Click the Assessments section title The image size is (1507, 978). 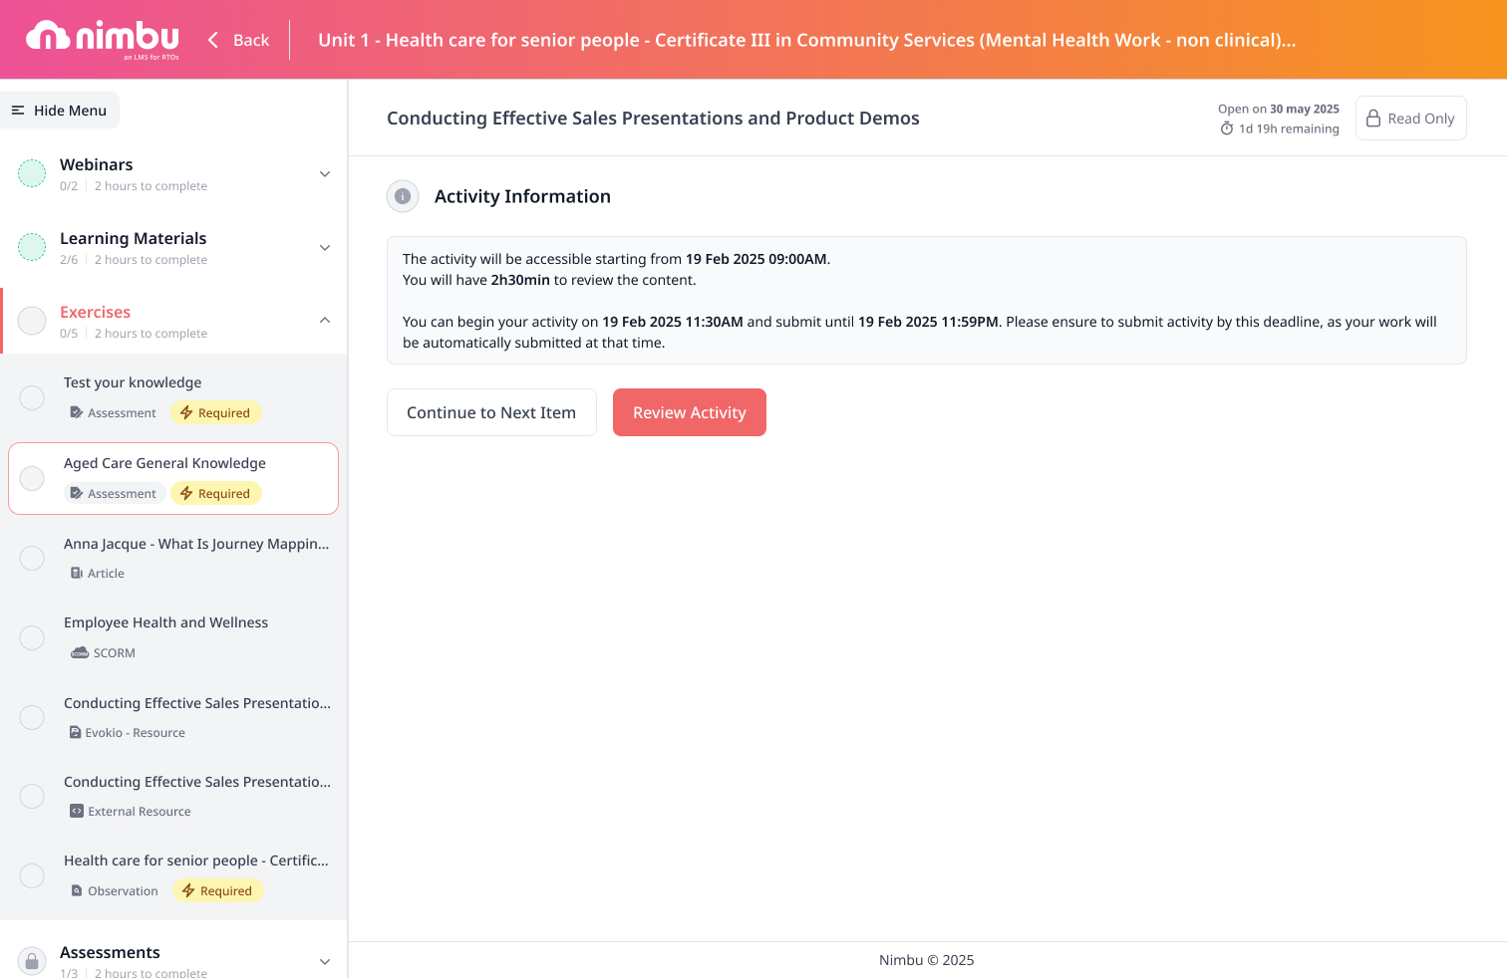(110, 952)
